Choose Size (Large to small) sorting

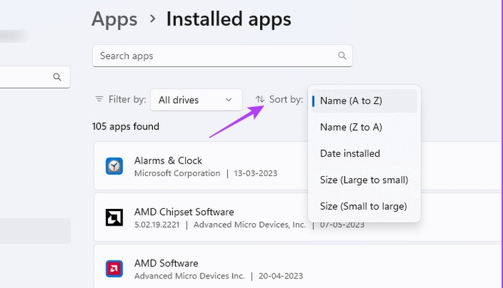[x=364, y=179]
